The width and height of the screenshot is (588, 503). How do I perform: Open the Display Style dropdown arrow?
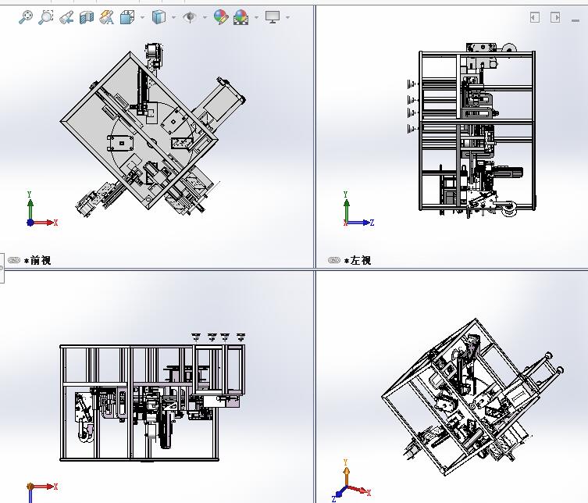coord(173,17)
